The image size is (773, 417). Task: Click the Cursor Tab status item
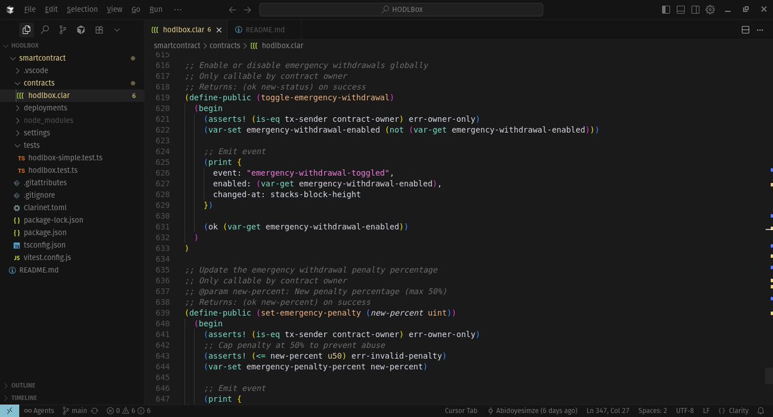pyautogui.click(x=461, y=411)
